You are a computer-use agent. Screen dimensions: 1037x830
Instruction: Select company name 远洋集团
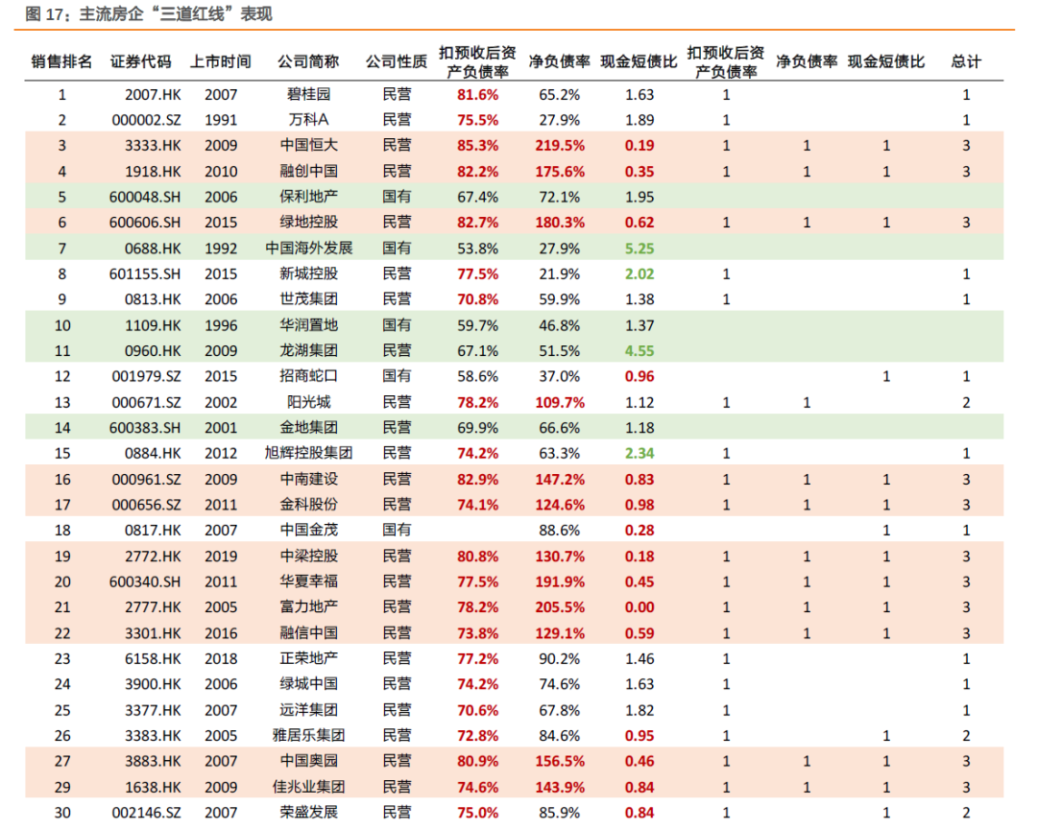[309, 710]
